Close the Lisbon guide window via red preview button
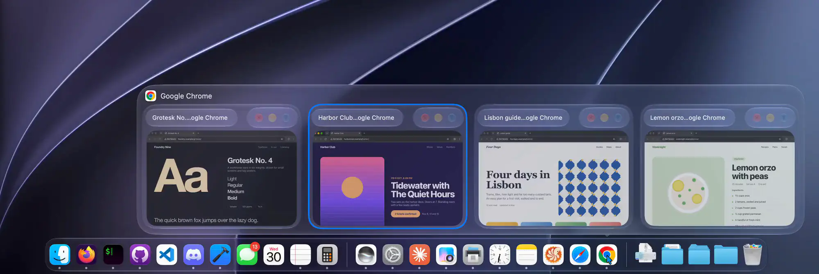This screenshot has width=819, height=274. (591, 118)
